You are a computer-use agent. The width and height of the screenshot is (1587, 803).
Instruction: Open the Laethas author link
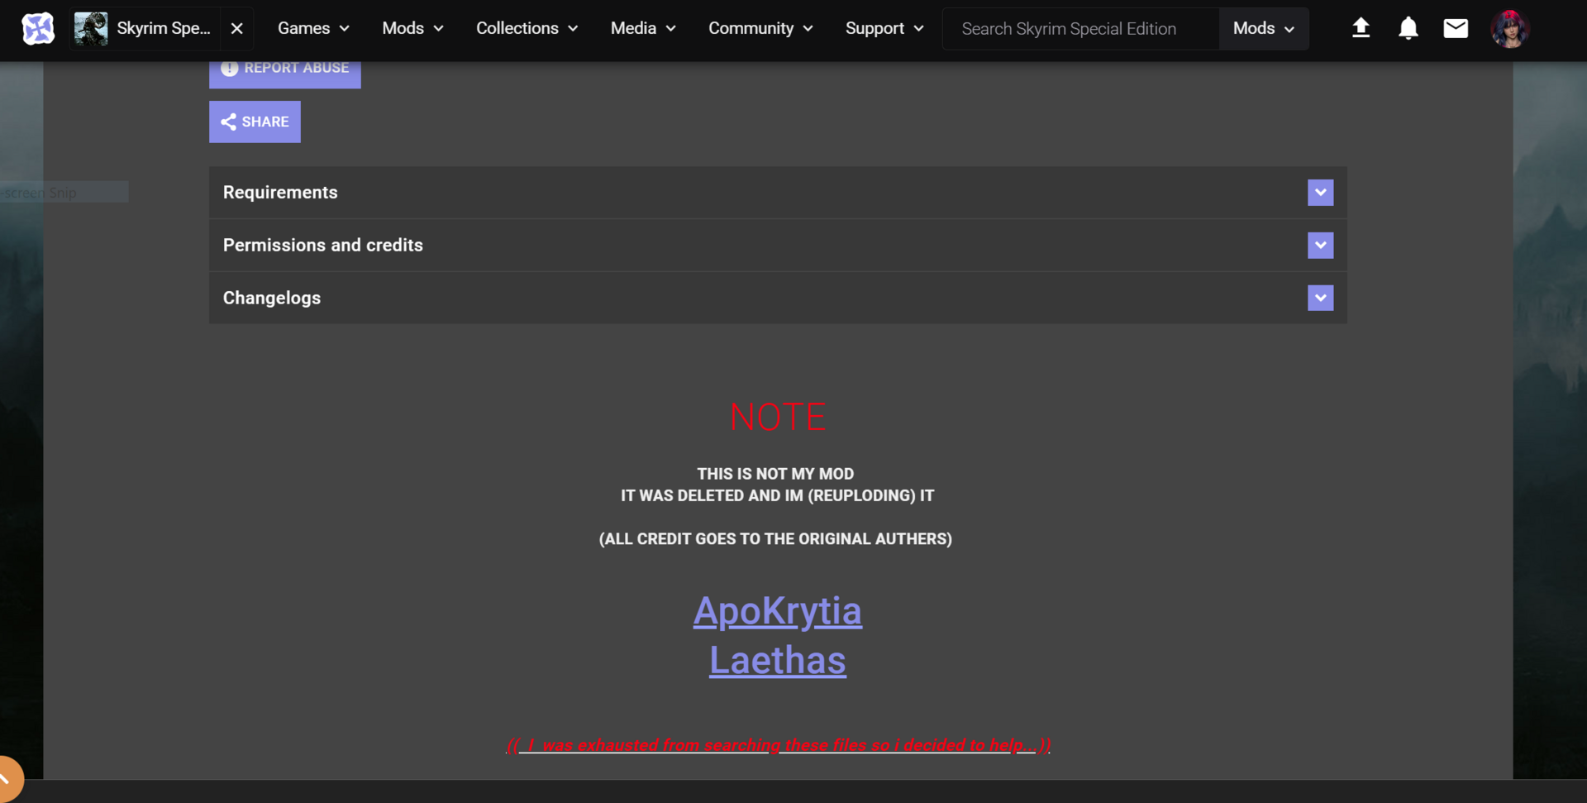click(x=778, y=660)
